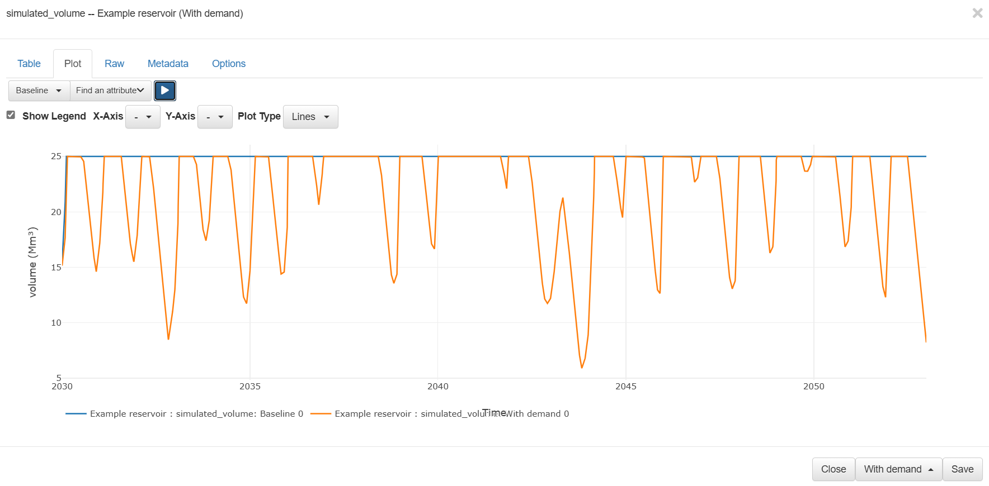Click the 2040 x-axis tick label
Image resolution: width=989 pixels, height=486 pixels.
coord(438,387)
